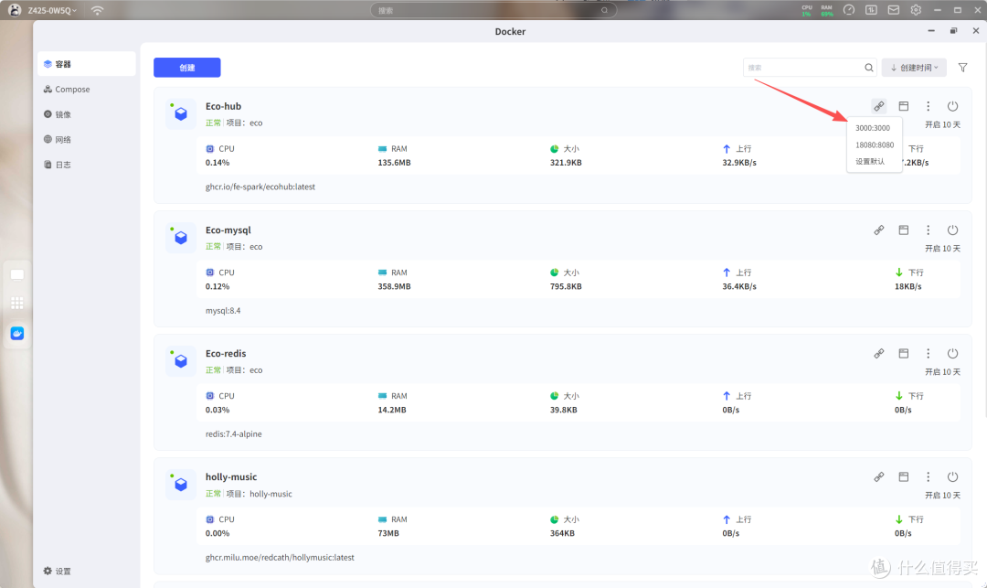Open port links for Eco-redis container
The width and height of the screenshot is (987, 588).
click(x=879, y=353)
